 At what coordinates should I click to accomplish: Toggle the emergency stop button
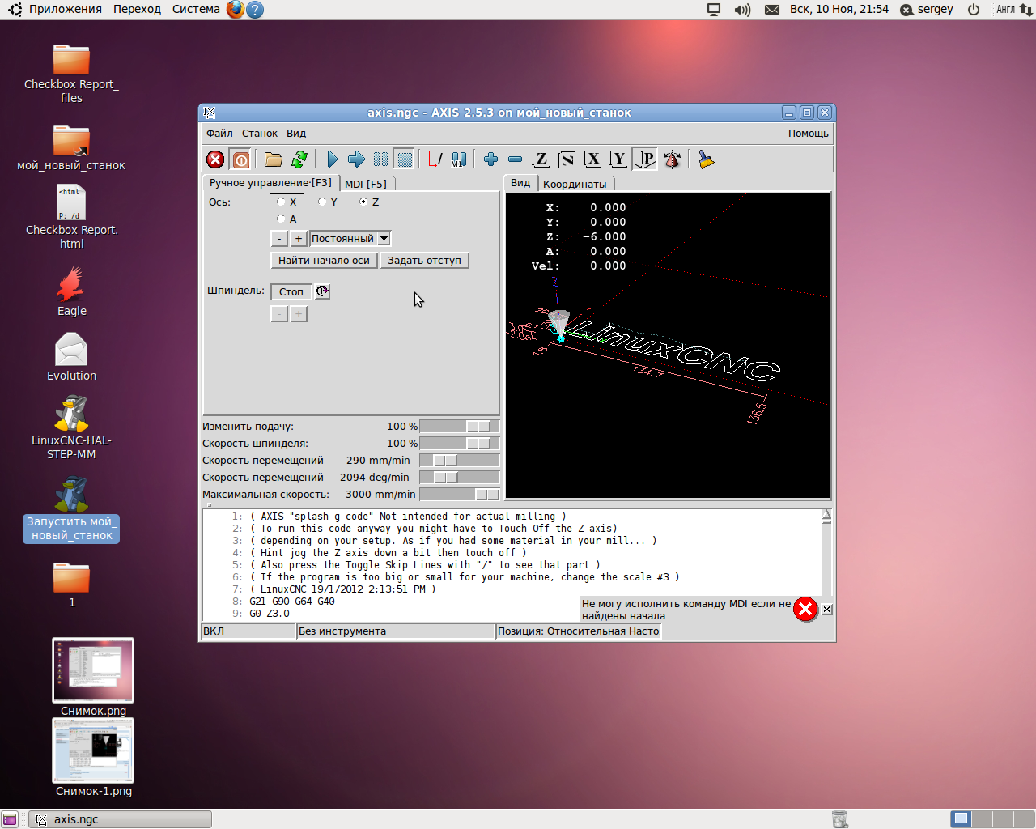point(215,159)
